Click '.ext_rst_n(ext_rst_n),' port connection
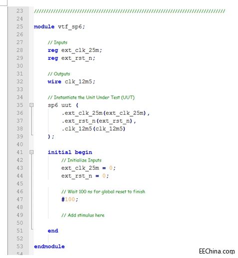 [x=99, y=121]
